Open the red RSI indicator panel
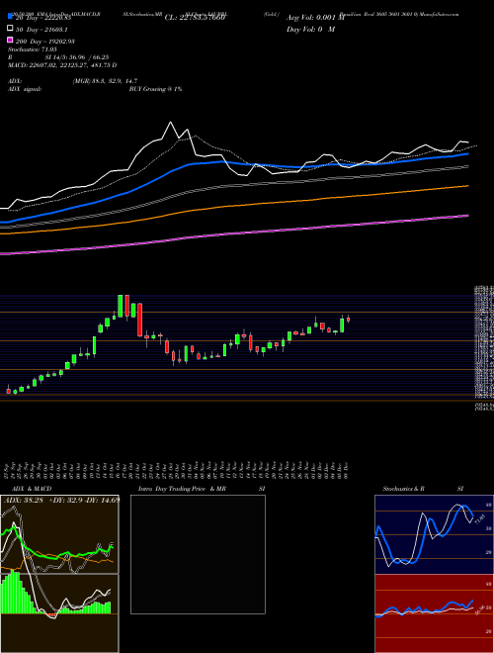Viewport: 494px width, 653px height. 434,613
